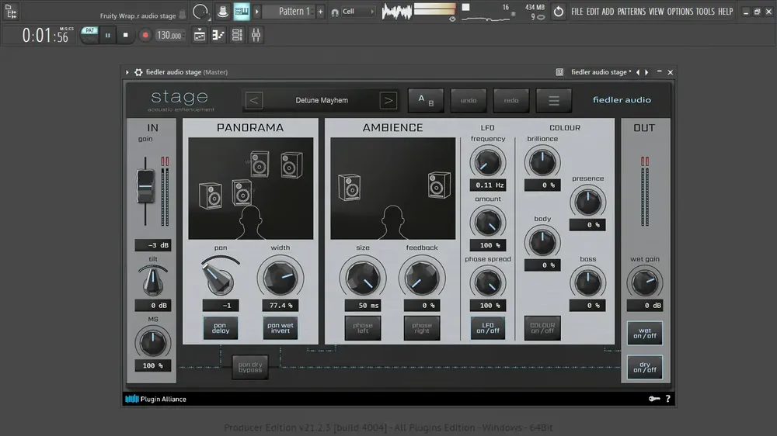Open the mixer from the toolbar
Screen dimensions: 777x436
point(256,35)
